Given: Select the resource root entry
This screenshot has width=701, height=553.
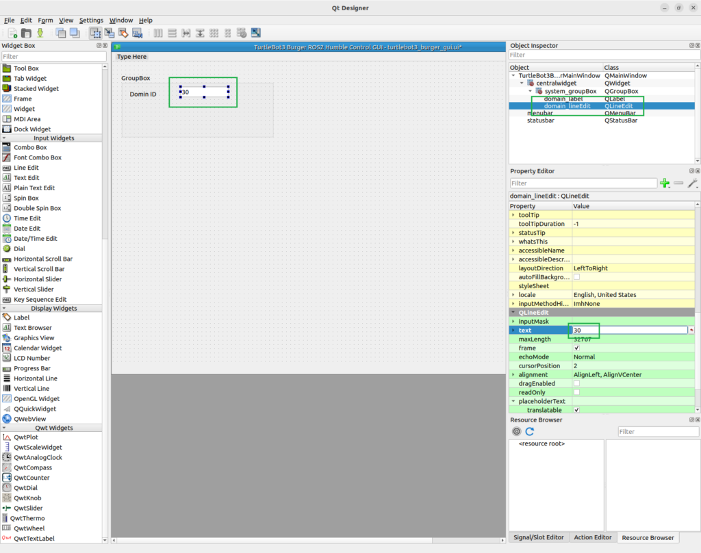Looking at the screenshot, I should [541, 443].
